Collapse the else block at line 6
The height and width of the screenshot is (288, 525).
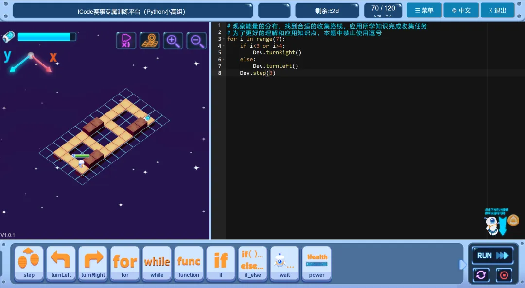click(x=224, y=60)
